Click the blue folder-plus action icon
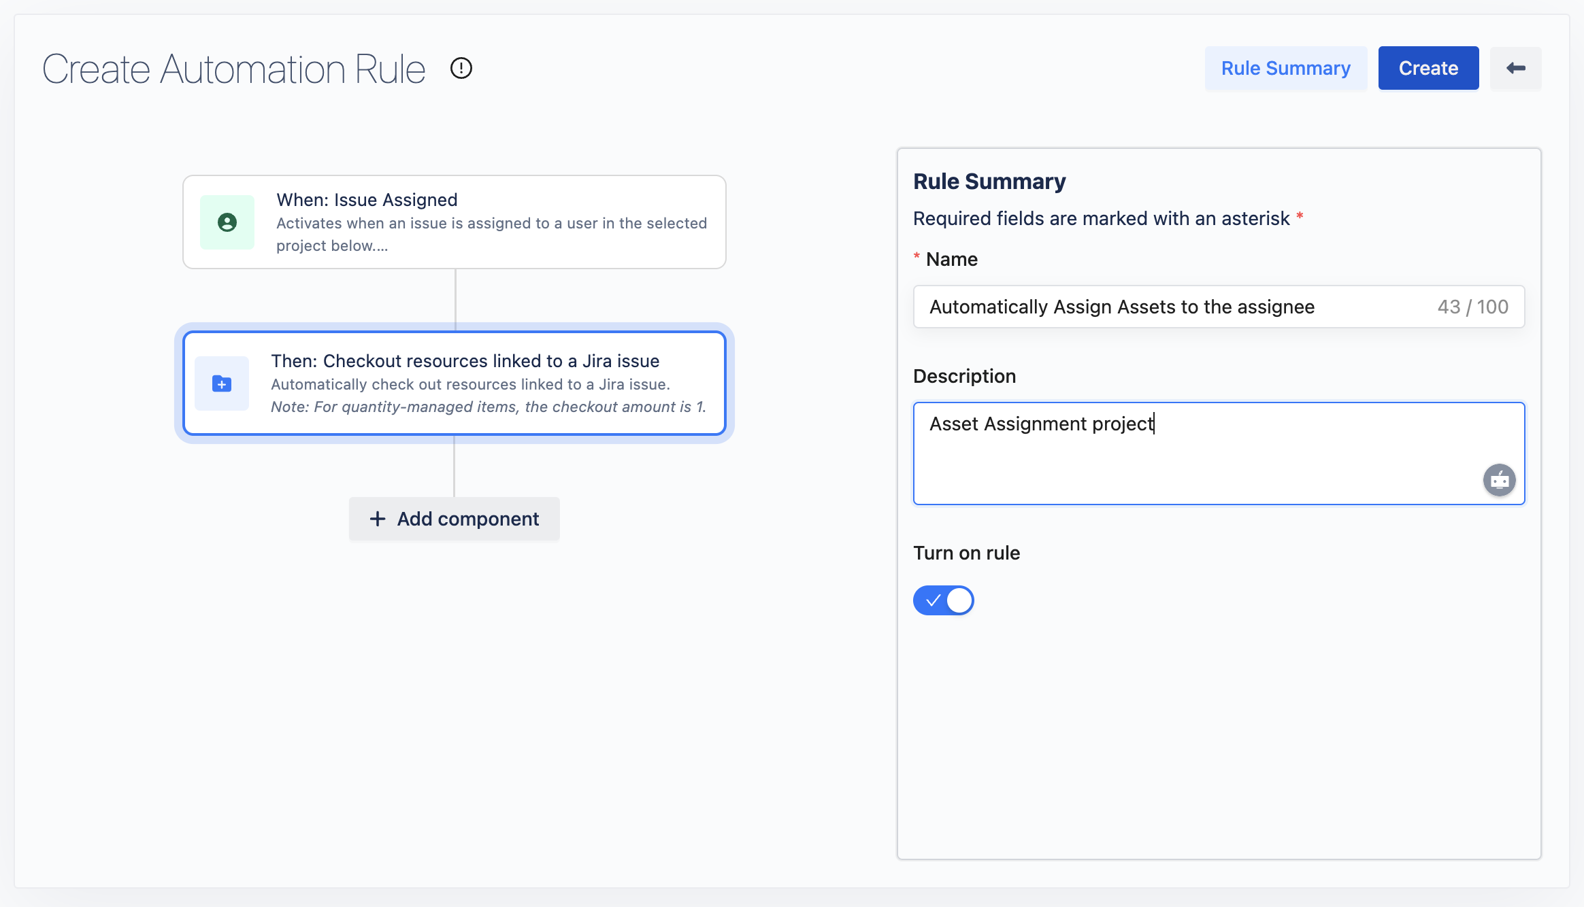The image size is (1584, 907). pyautogui.click(x=222, y=383)
